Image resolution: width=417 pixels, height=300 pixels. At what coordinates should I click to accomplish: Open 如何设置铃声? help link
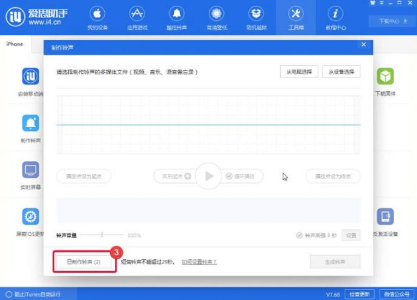[199, 262]
